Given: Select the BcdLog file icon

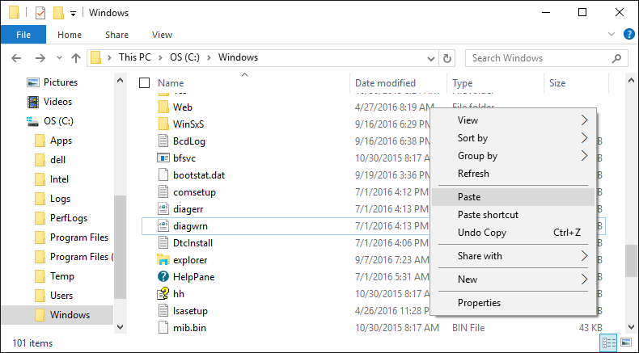Looking at the screenshot, I should tap(163, 141).
